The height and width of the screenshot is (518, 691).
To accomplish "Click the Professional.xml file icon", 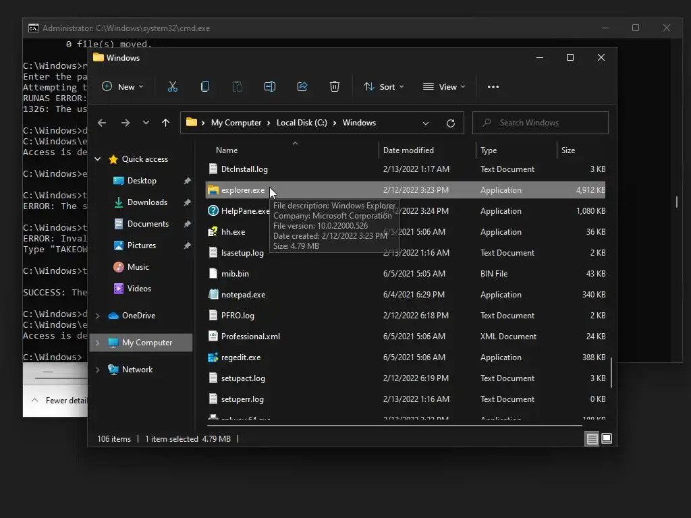I will click(213, 337).
